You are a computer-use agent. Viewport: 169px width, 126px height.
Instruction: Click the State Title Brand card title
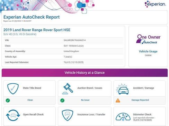(32, 88)
